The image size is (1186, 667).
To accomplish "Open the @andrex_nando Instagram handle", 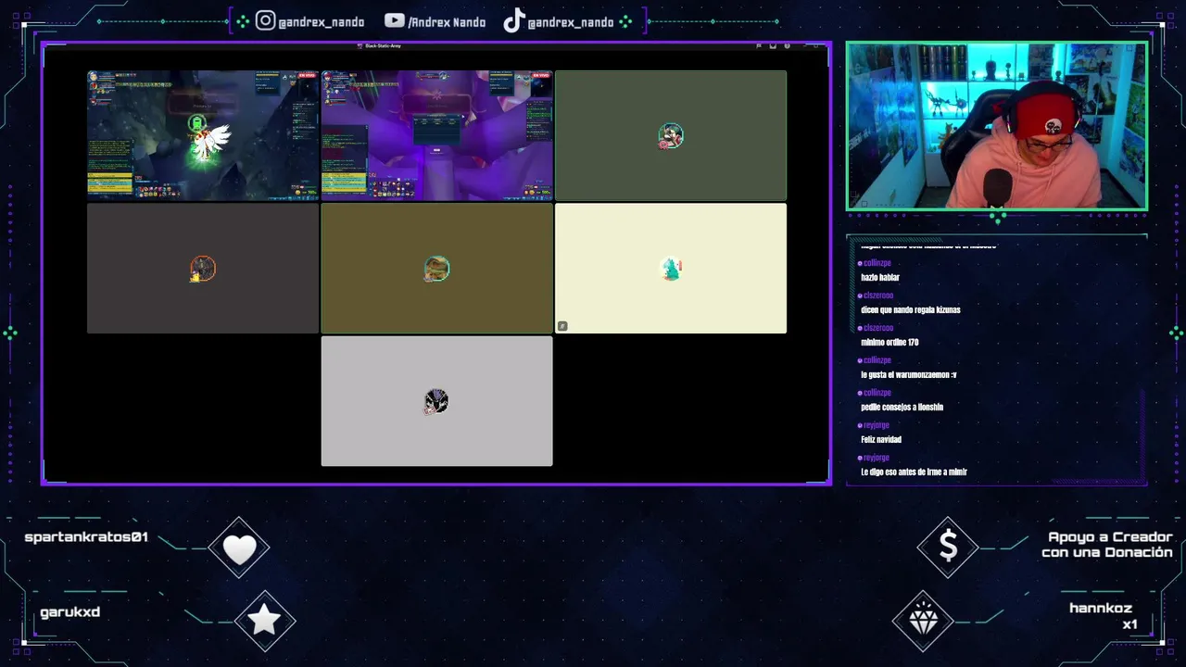I will [x=322, y=22].
